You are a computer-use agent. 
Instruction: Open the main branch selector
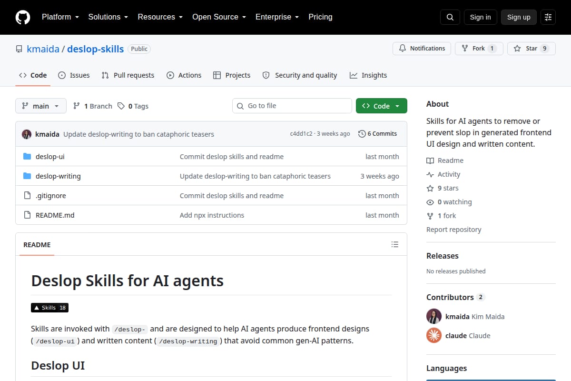(41, 106)
